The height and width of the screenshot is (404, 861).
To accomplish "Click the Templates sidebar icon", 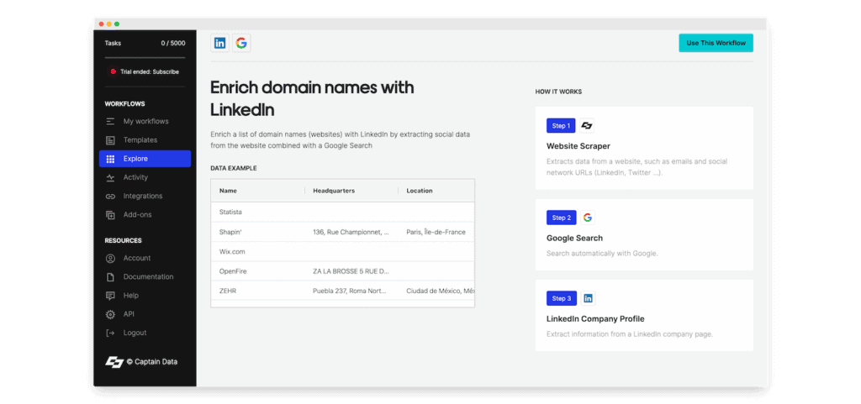I will tap(110, 140).
